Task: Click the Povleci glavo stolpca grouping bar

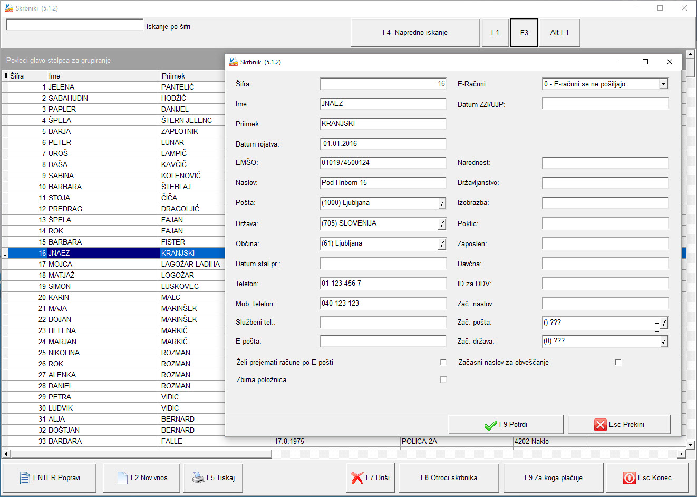Action: point(113,61)
